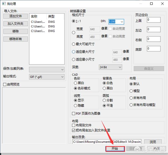Maximize the 批处理 window
Screen dimensions: 168x155
[151, 4]
